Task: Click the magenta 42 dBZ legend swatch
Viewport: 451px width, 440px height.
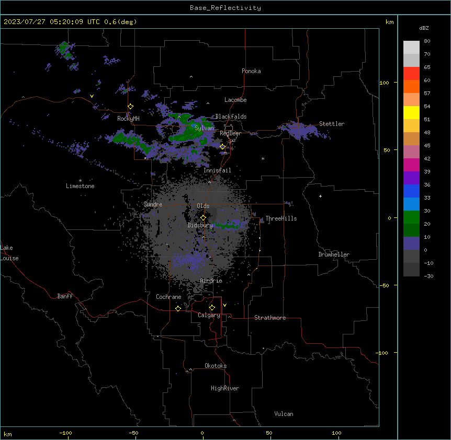Action: tap(411, 165)
